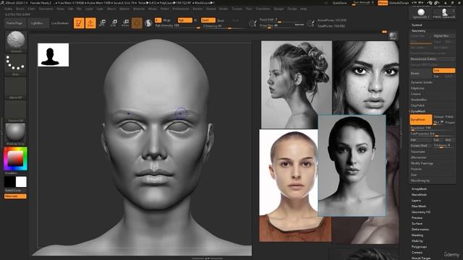The height and width of the screenshot is (260, 463).
Task: Expand the Polygroups palette section
Action: click(419, 247)
